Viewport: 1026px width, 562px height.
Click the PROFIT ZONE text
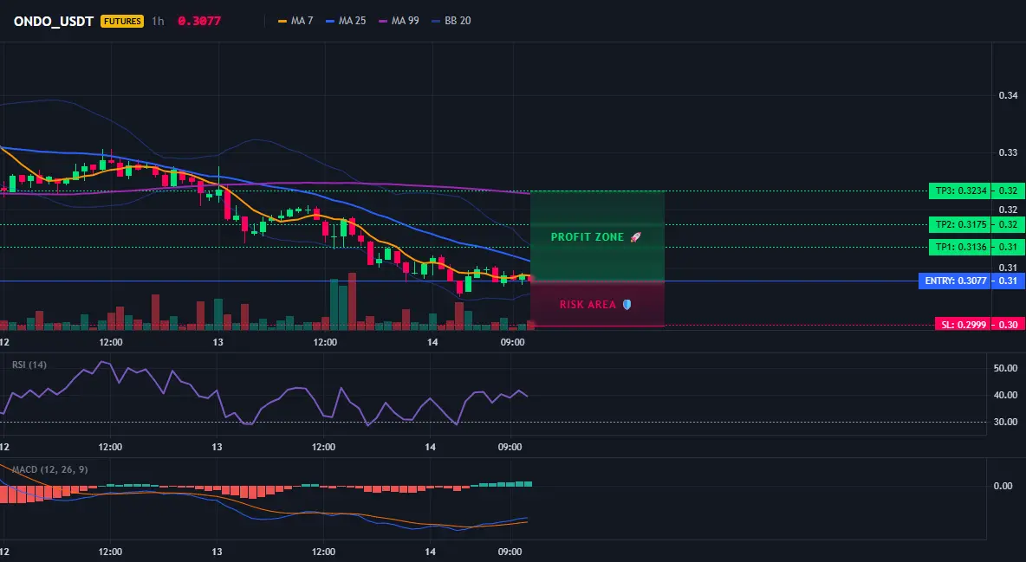click(588, 237)
